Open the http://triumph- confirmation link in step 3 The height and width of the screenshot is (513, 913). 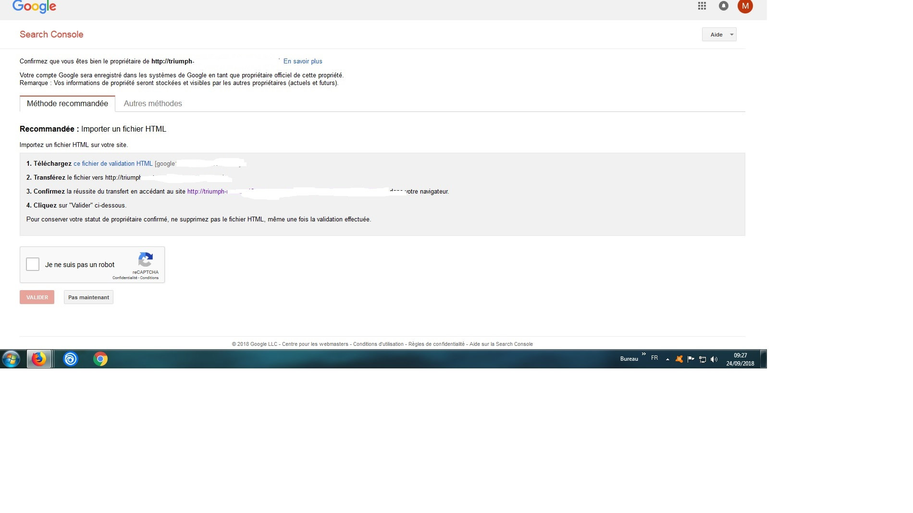click(207, 192)
